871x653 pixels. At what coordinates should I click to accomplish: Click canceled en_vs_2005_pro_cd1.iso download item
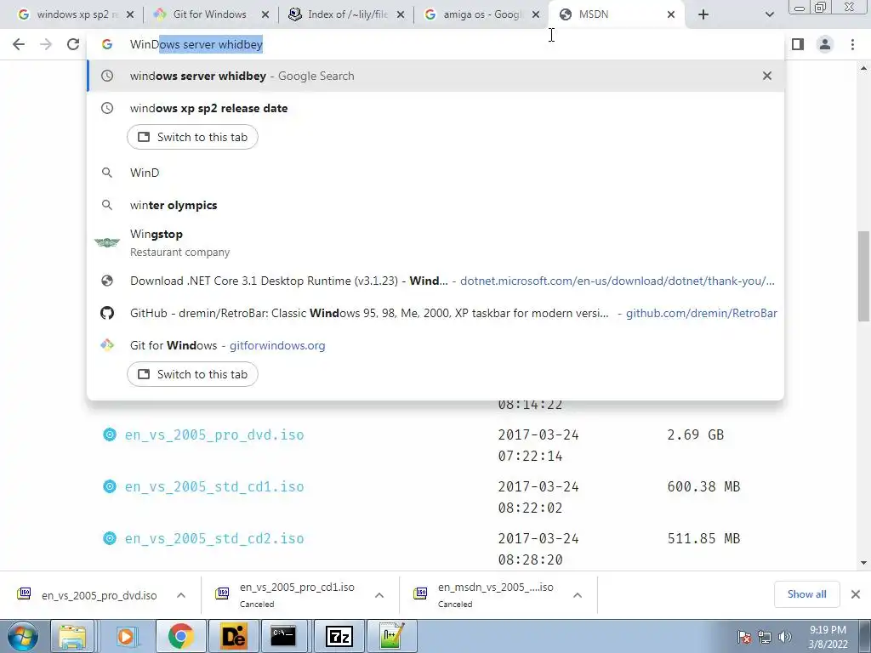286,594
